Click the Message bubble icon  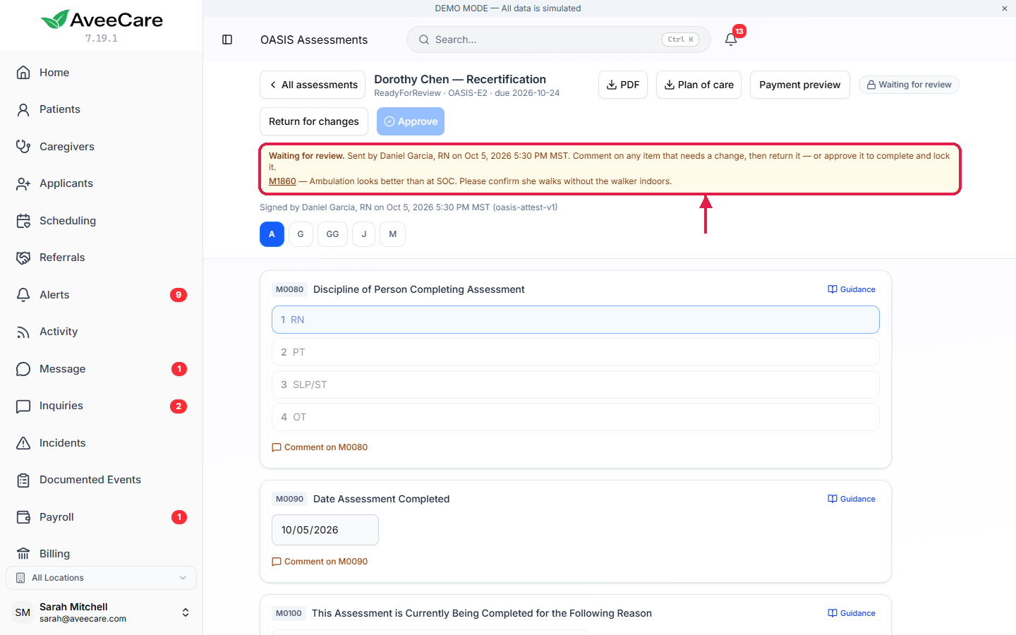point(23,369)
